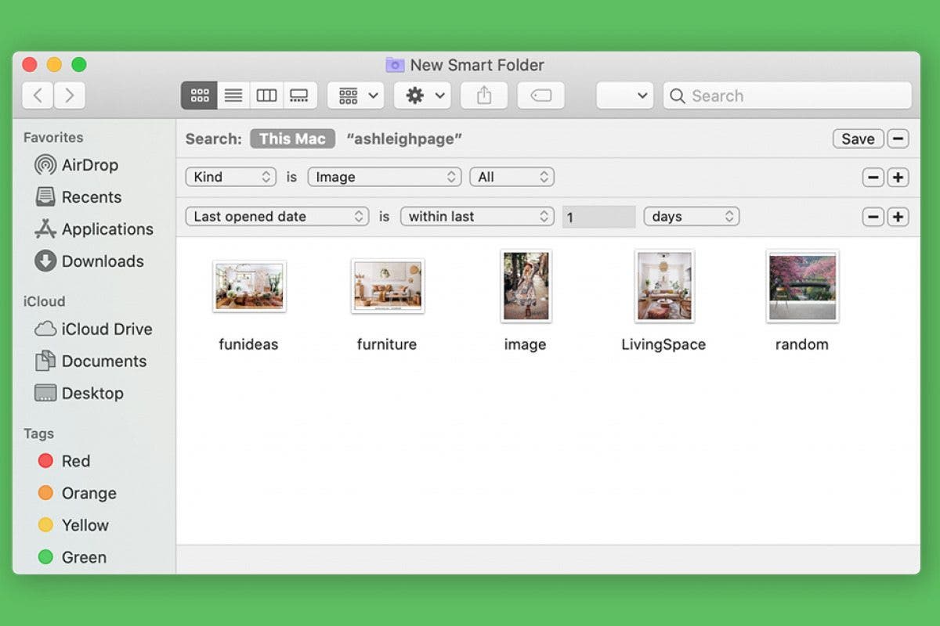The image size is (940, 626).
Task: Open the Share icon in the toolbar
Action: [483, 95]
